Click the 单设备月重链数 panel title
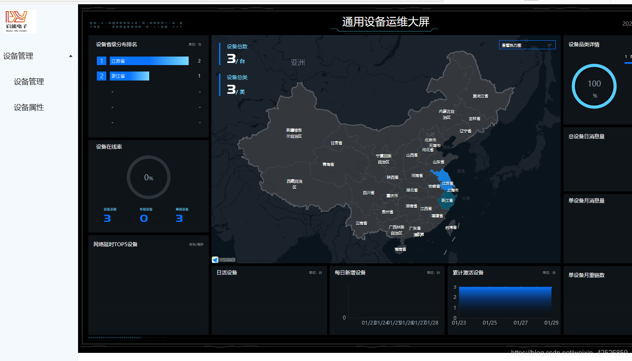Viewport: 632px width, 361px height. (x=587, y=275)
